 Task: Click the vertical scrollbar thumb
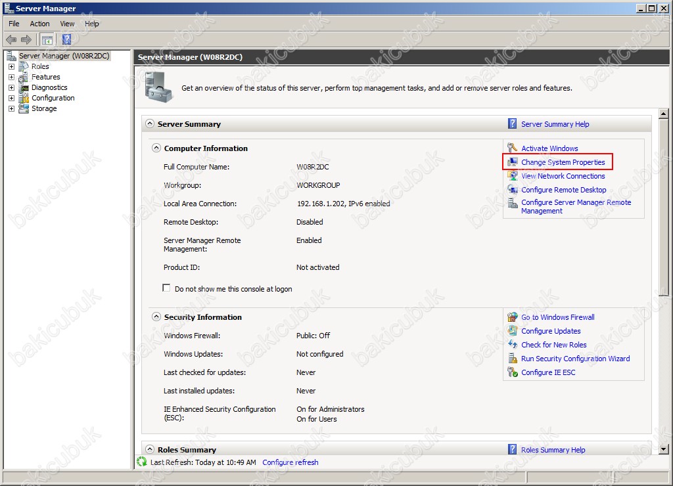[664, 207]
